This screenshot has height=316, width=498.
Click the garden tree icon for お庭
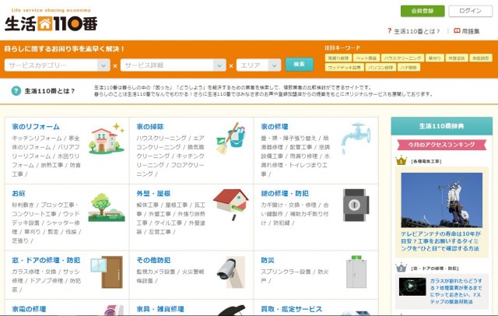point(106,207)
